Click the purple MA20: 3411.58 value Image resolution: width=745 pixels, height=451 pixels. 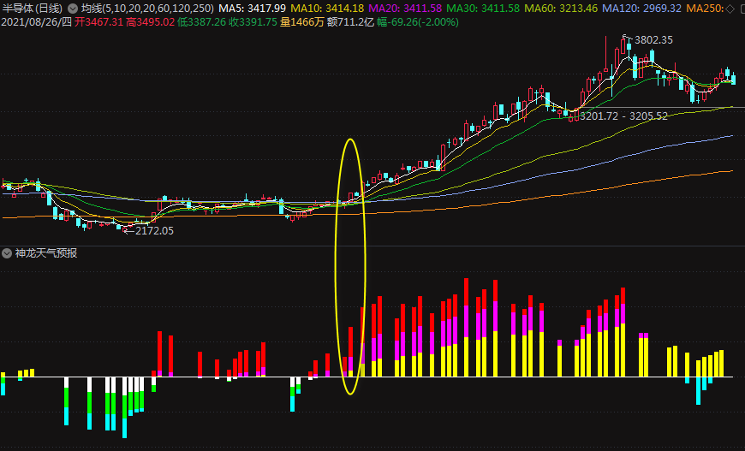tap(405, 9)
